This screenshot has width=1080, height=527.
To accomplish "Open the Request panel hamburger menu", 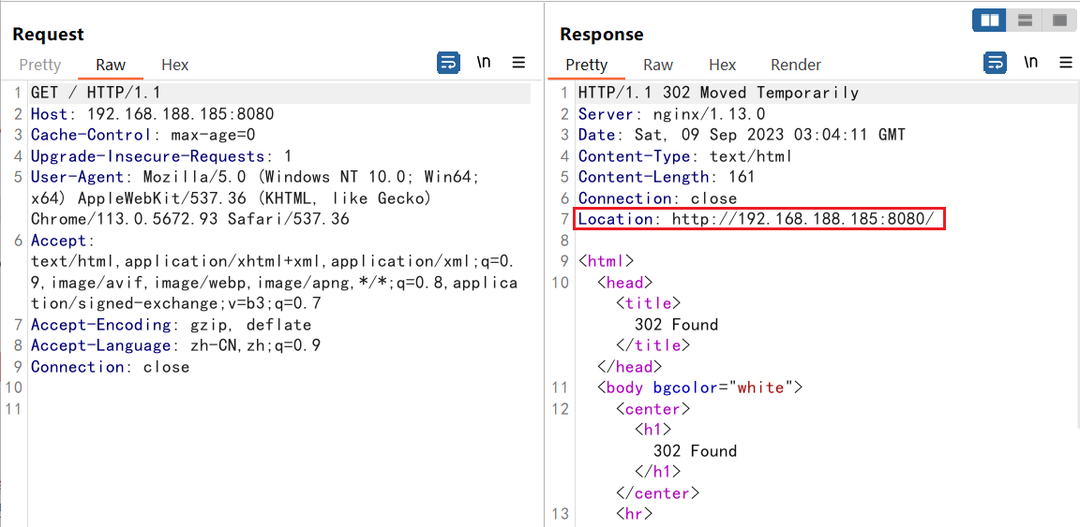I will coord(518,64).
